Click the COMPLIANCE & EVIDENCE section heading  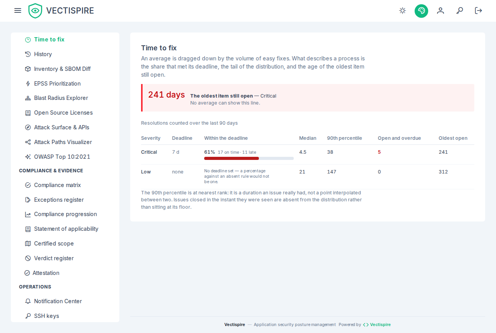click(51, 171)
